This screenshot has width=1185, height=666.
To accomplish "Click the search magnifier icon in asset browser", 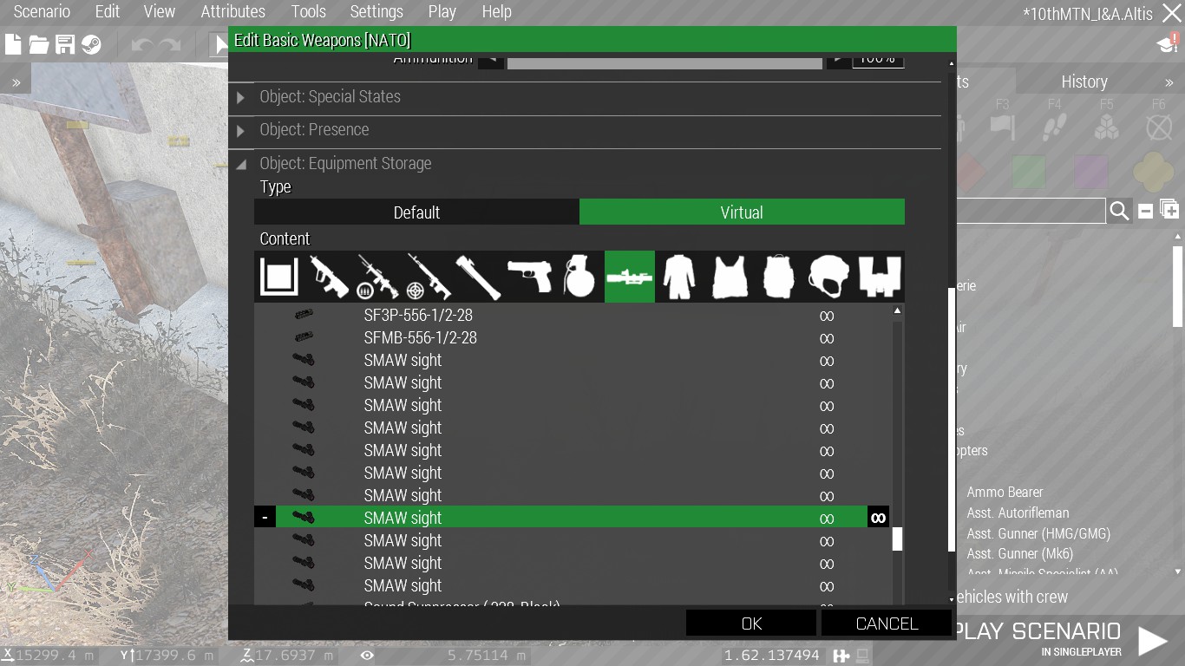I will point(1119,211).
